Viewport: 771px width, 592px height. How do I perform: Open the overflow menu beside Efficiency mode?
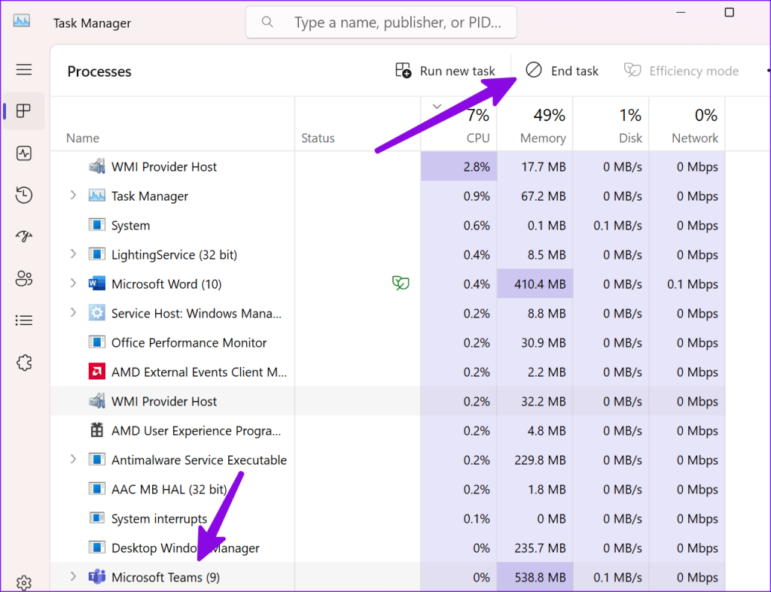(767, 70)
